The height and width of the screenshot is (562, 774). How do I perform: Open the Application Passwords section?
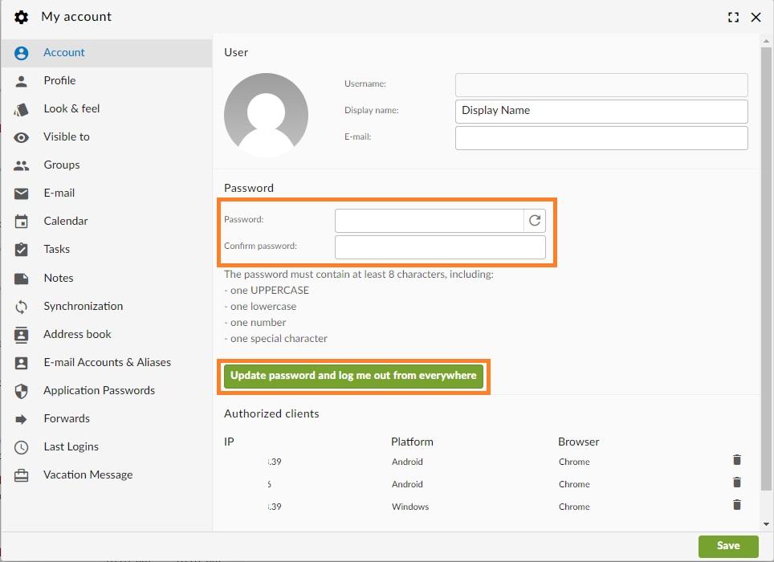[99, 390]
